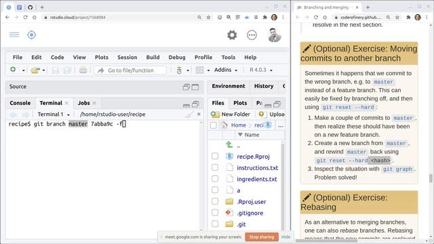Screen dimensions: 434x244
Task: Switch to the History tab
Action: point(264,86)
